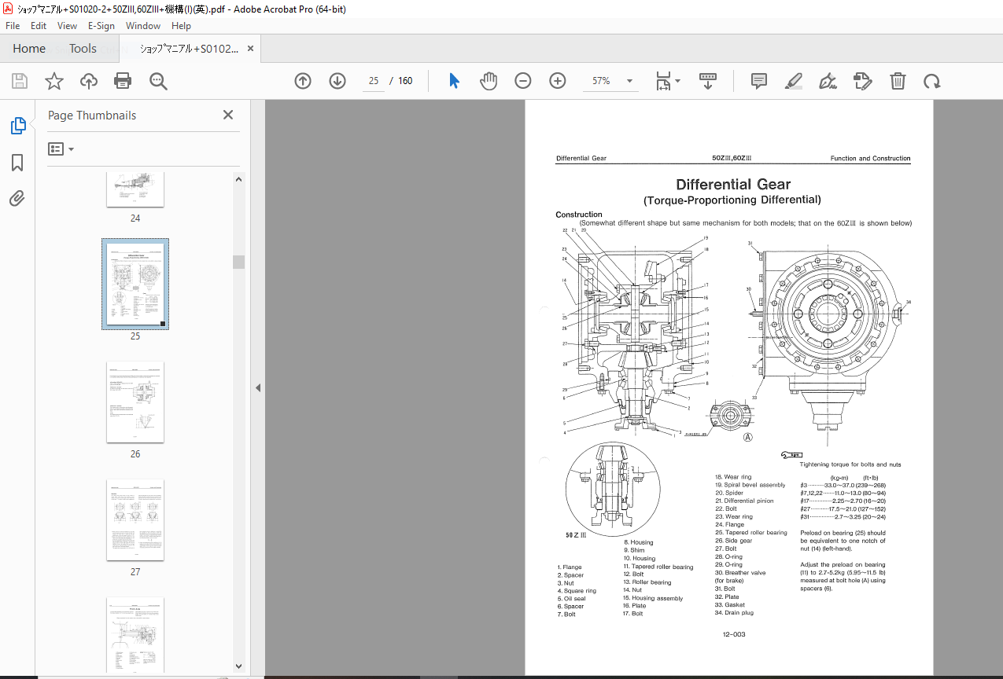This screenshot has height=679, width=1003.
Task: Open the E-Sign menu
Action: point(101,26)
